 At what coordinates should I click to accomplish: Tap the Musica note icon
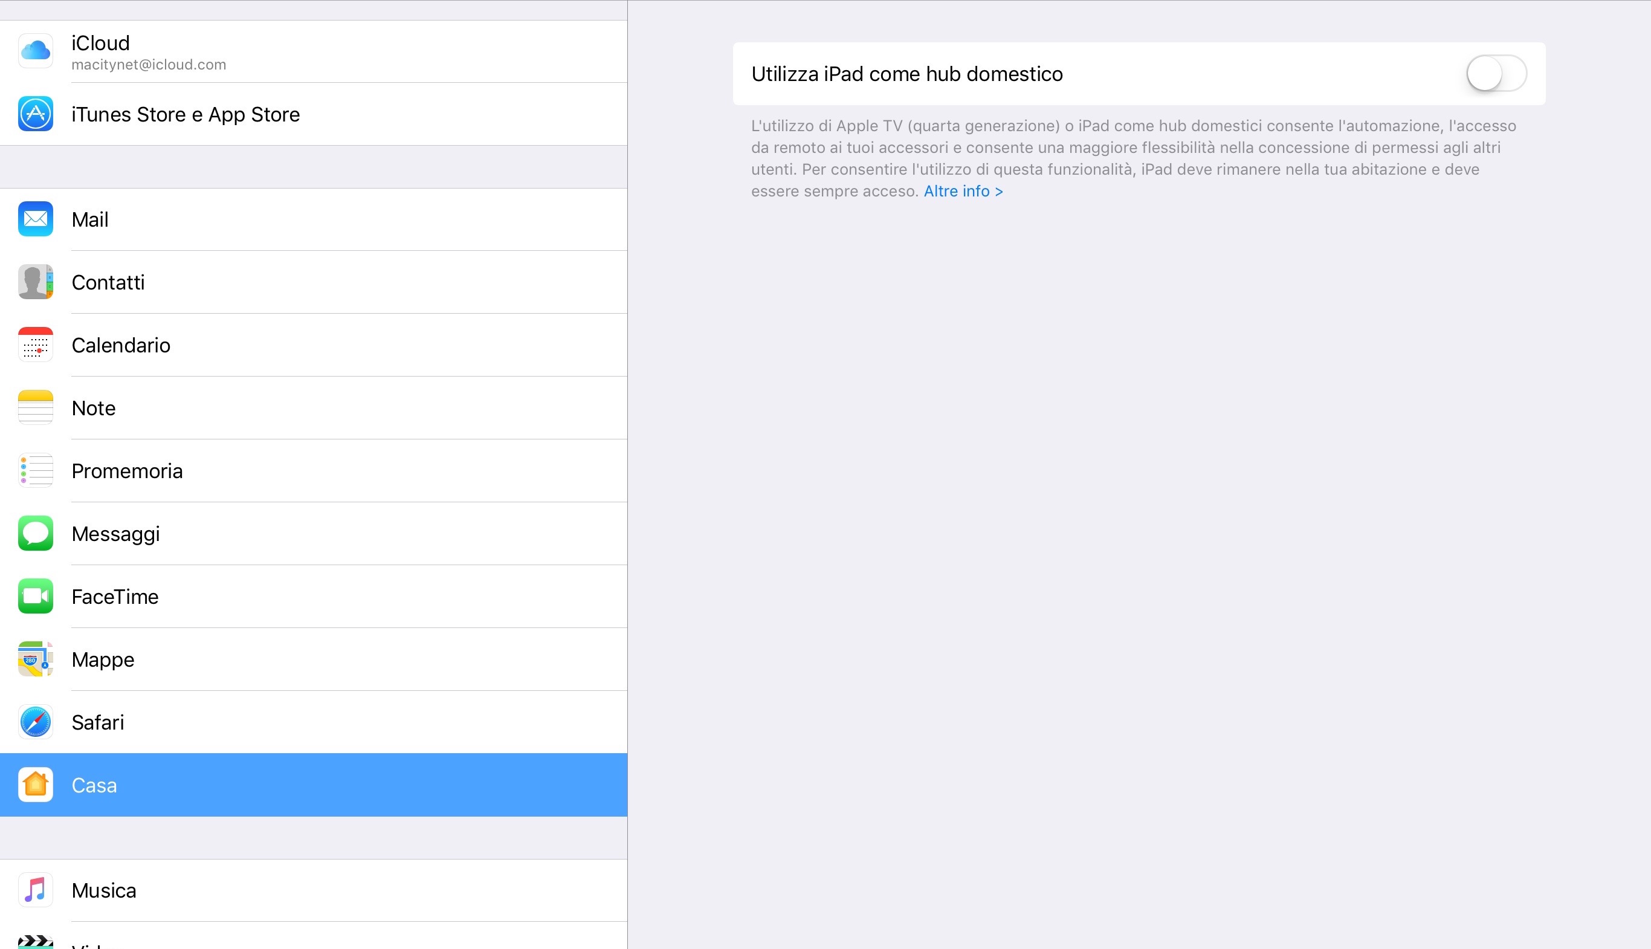[x=35, y=890]
